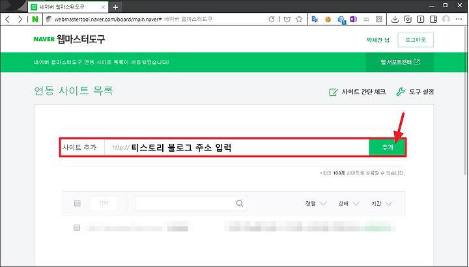This screenshot has height=267, width=469.
Task: Open the OneNote extension icon
Action: [x=354, y=20]
